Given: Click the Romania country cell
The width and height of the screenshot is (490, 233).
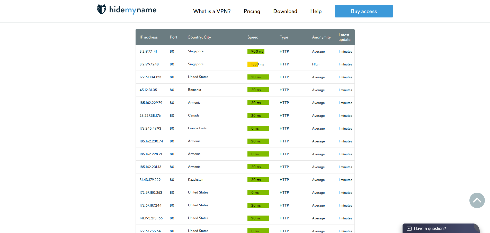Looking at the screenshot, I should point(194,90).
